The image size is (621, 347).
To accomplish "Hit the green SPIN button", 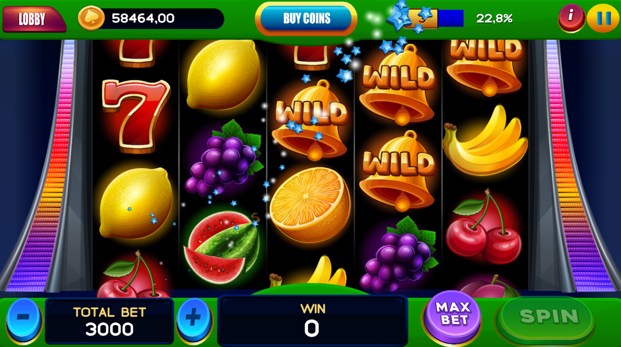I will point(549,317).
